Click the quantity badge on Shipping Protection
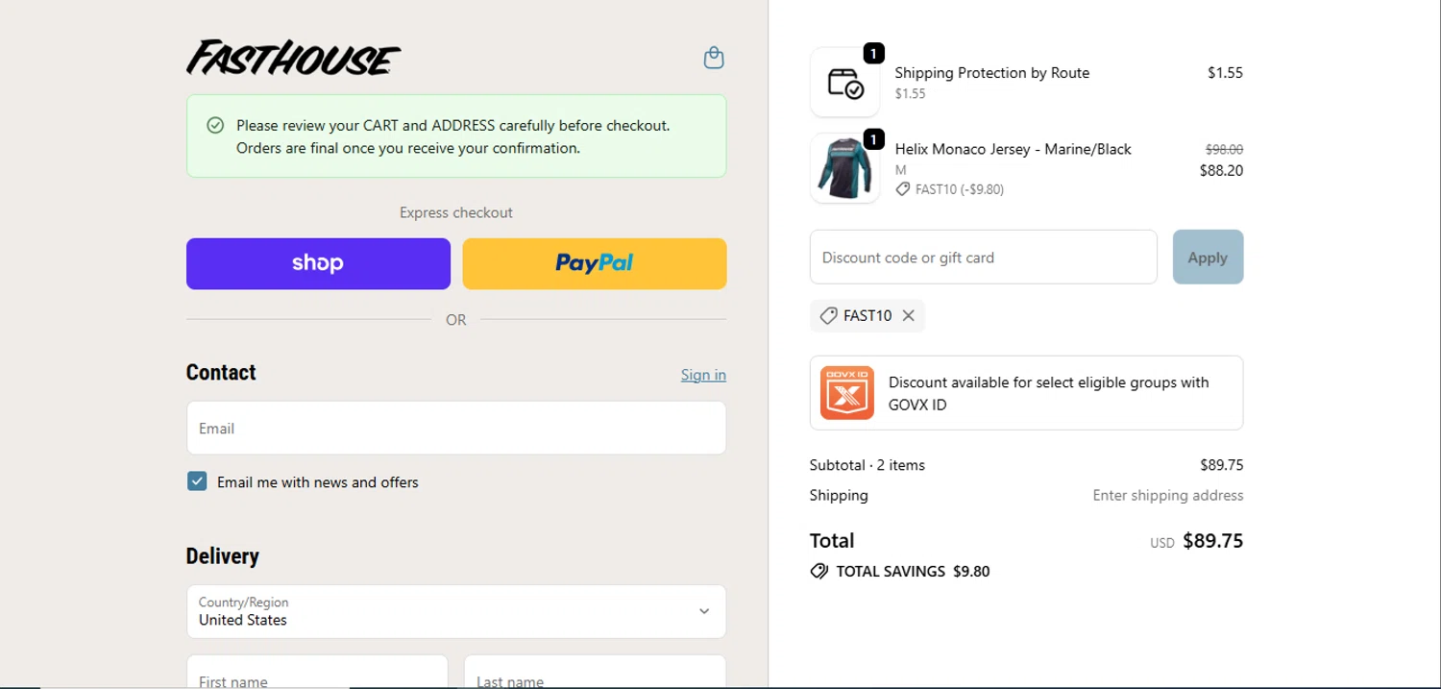Screen dimensions: 1441x689 click(x=873, y=53)
